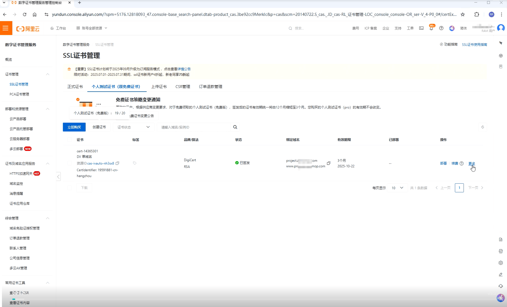Collapse the 证书及域名应用服务 sidebar section

coord(48,164)
